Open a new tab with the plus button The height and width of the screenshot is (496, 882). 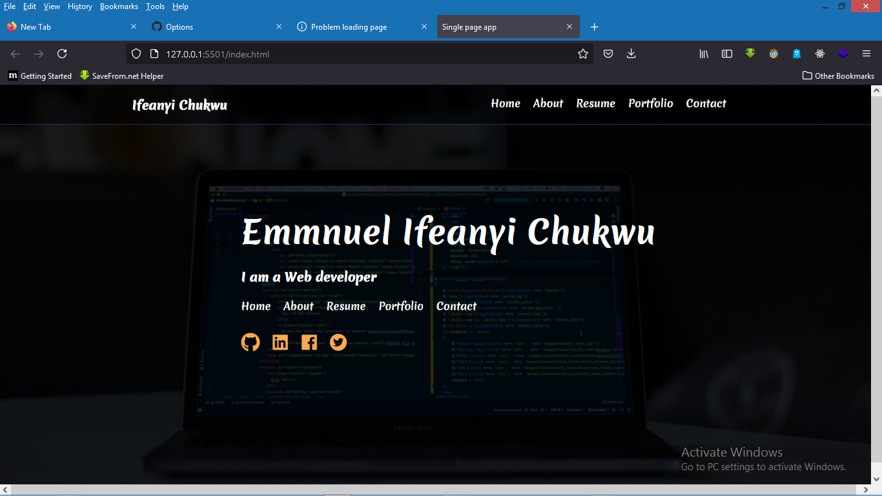point(595,26)
